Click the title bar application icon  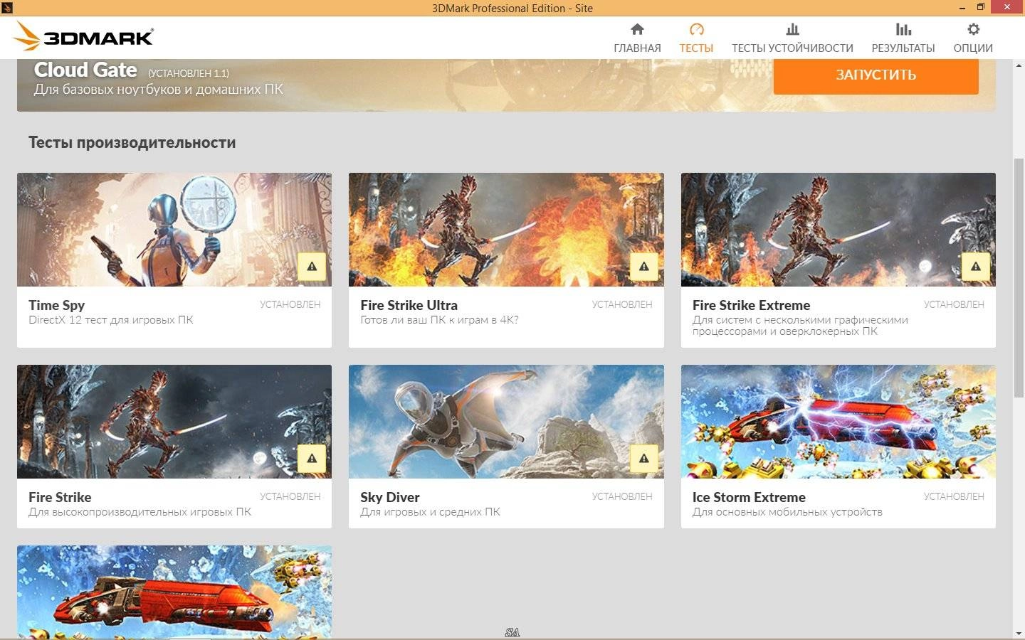tap(7, 8)
